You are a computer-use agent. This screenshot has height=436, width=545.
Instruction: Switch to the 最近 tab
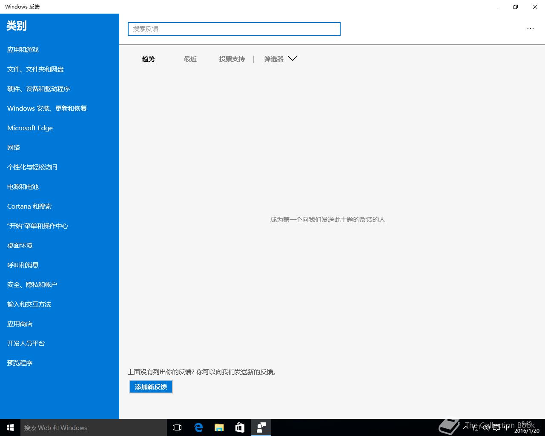(x=190, y=59)
